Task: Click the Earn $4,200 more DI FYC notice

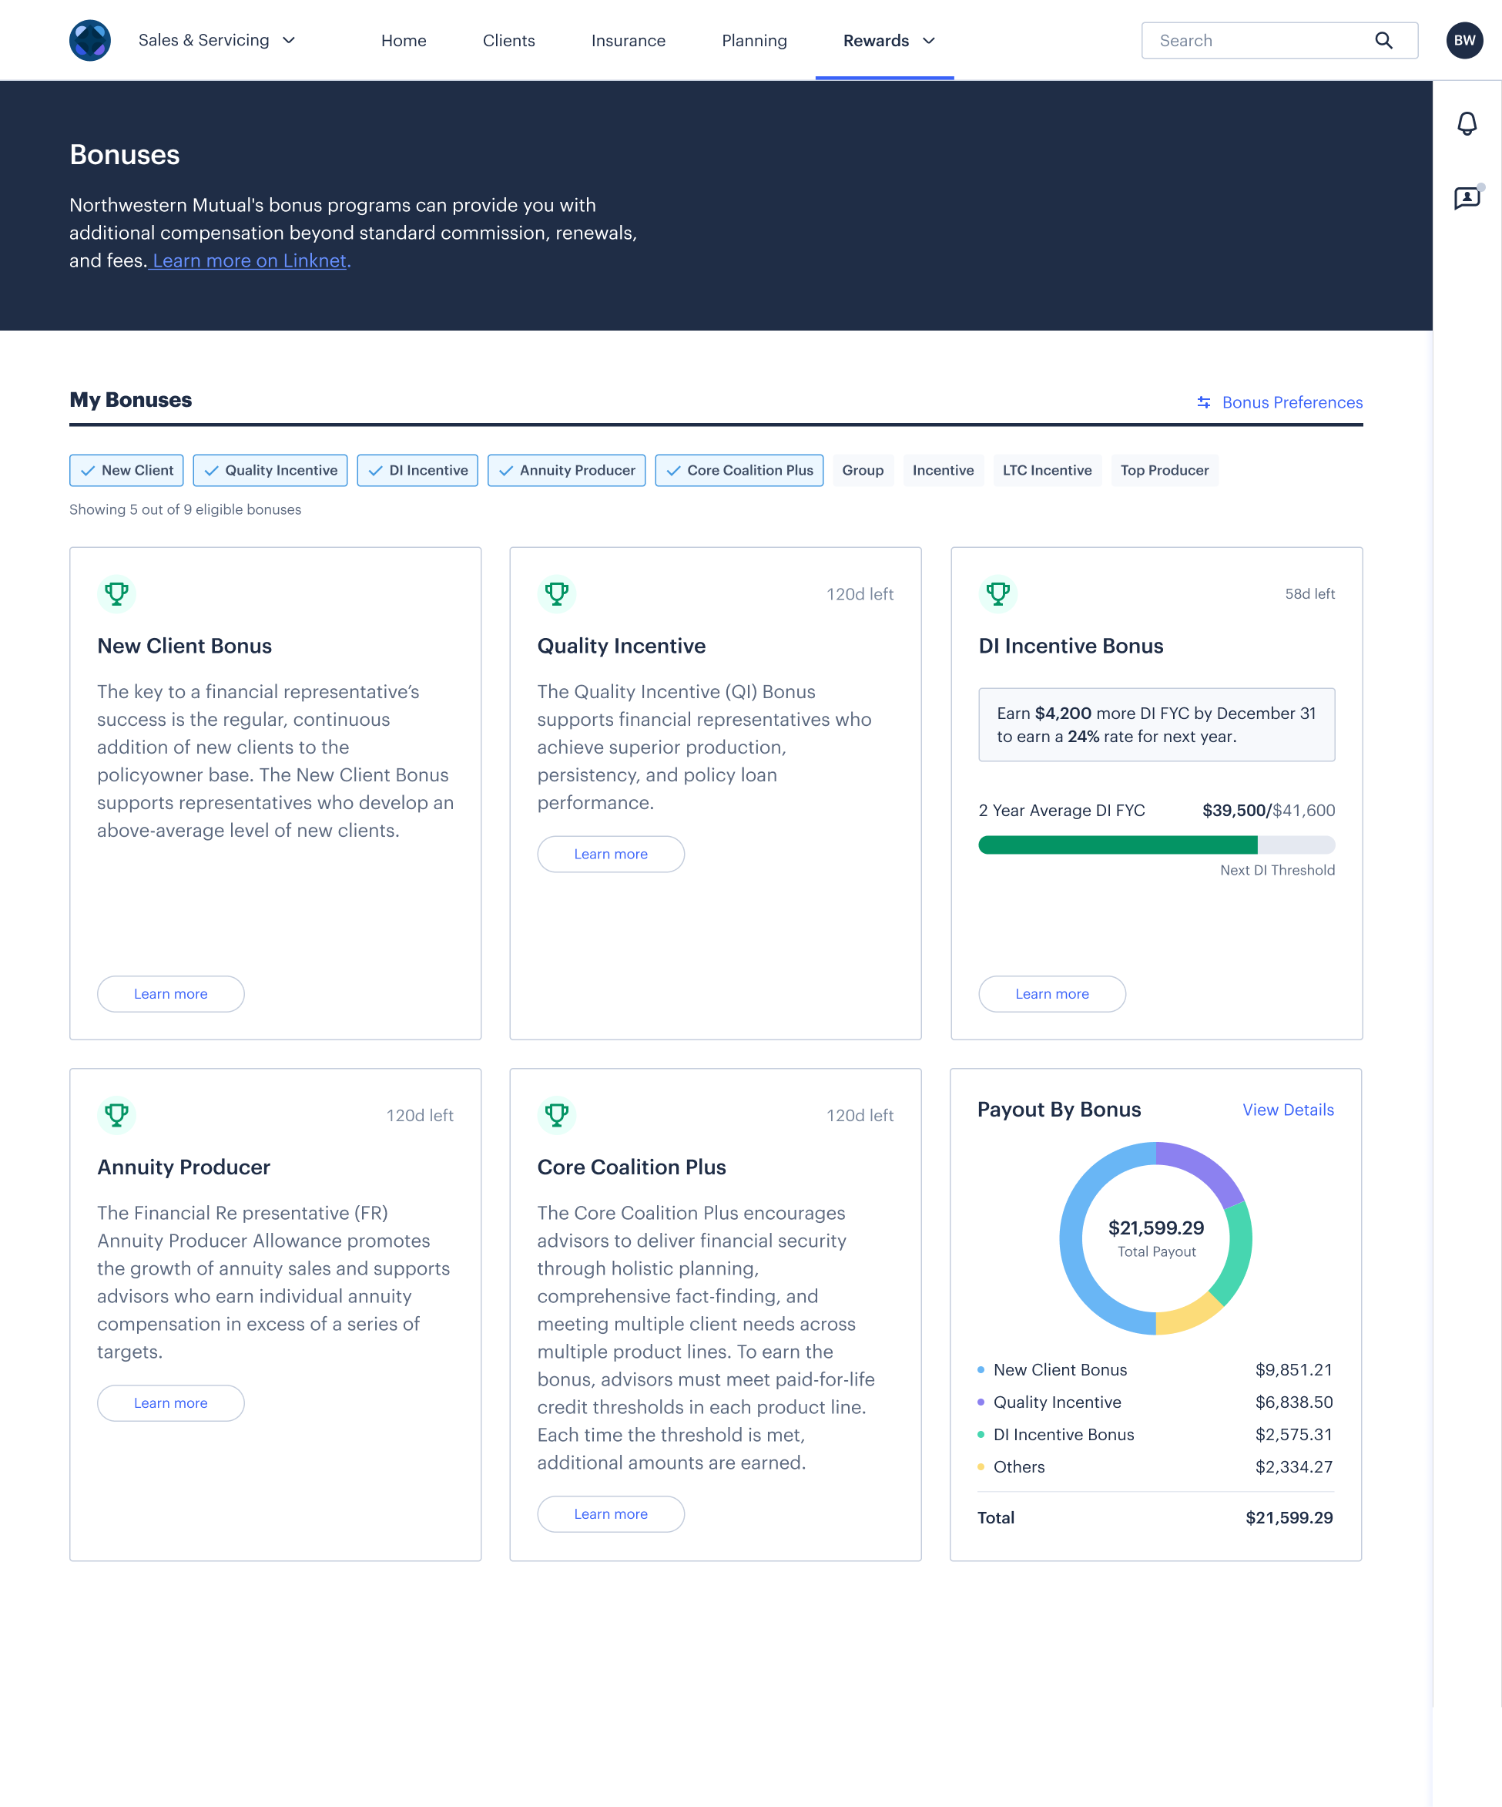Action: 1156,724
